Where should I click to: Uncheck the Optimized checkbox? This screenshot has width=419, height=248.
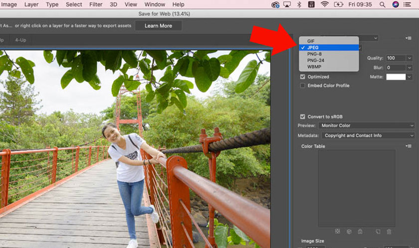click(303, 77)
